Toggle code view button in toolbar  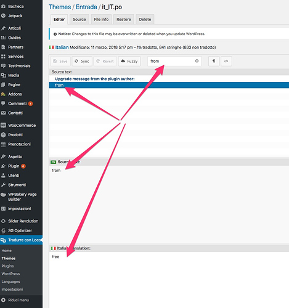click(226, 61)
